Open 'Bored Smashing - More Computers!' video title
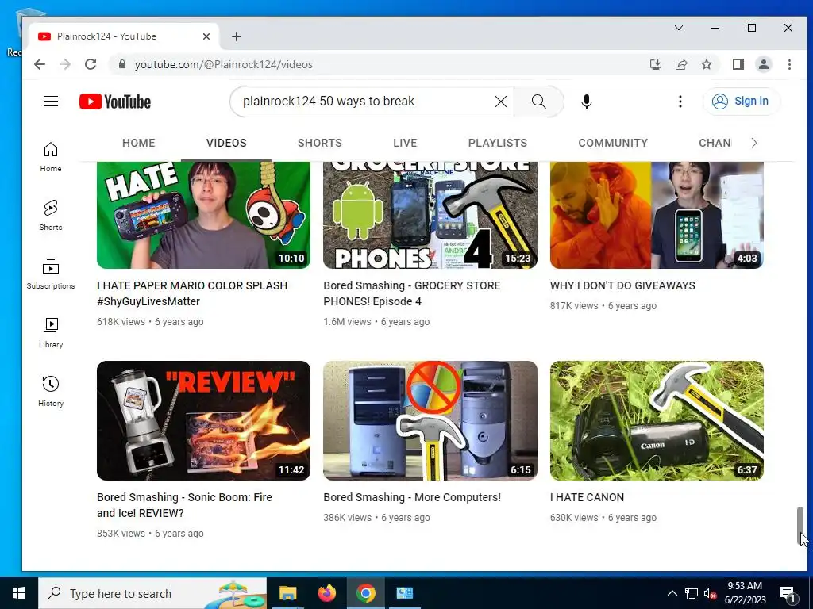This screenshot has width=813, height=609. (x=412, y=497)
